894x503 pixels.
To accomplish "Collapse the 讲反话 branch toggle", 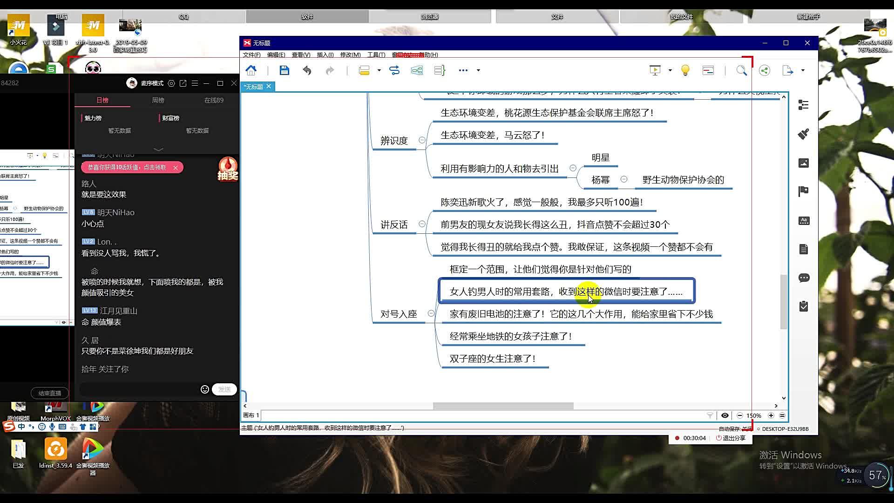I will pyautogui.click(x=422, y=224).
